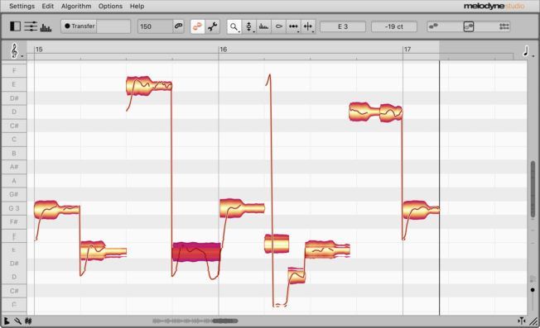This screenshot has height=328, width=540.
Task: Click bar 15 in the time ruler
Action: [x=39, y=50]
